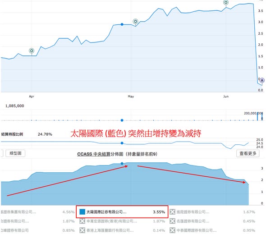The height and width of the screenshot is (234, 266).
Task: Click the 0.85% holding value
Action: click(69, 230)
